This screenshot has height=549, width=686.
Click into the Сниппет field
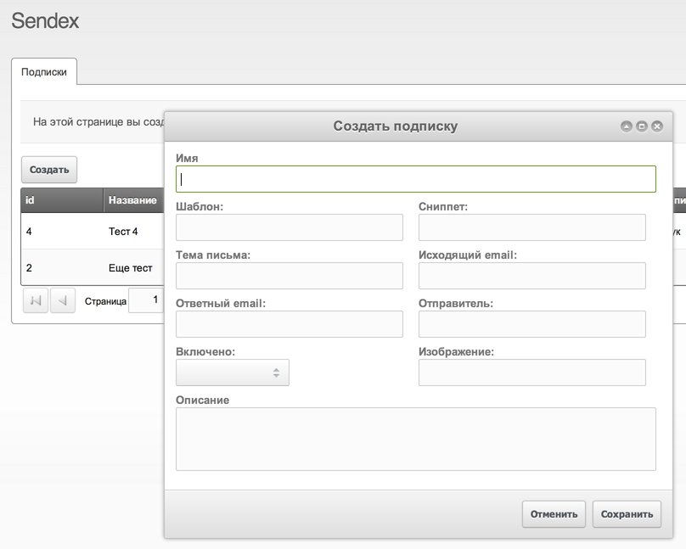(531, 227)
